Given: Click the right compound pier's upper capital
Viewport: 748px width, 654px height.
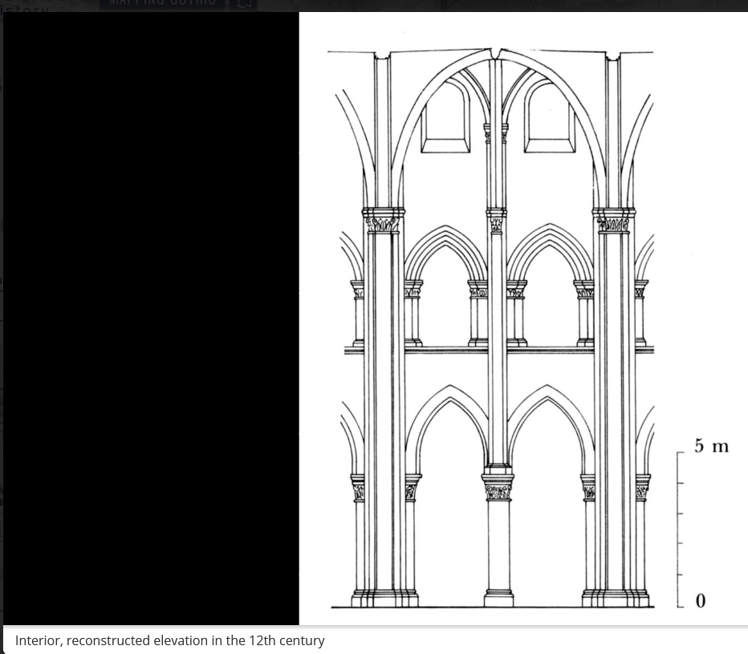Looking at the screenshot, I should click(x=613, y=221).
